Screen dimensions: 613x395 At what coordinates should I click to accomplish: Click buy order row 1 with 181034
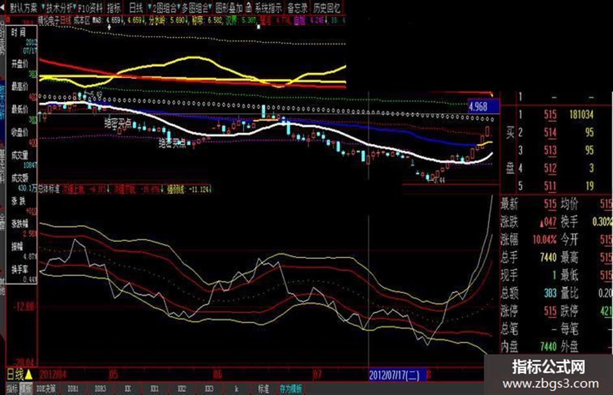[x=555, y=115]
